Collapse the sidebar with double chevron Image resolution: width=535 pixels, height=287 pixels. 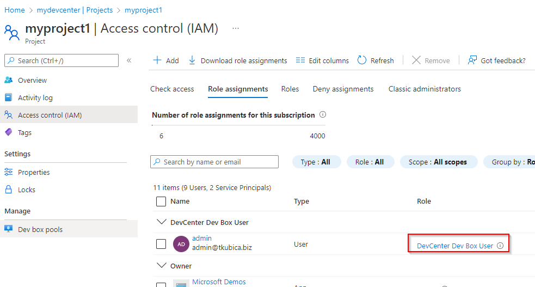[129, 60]
